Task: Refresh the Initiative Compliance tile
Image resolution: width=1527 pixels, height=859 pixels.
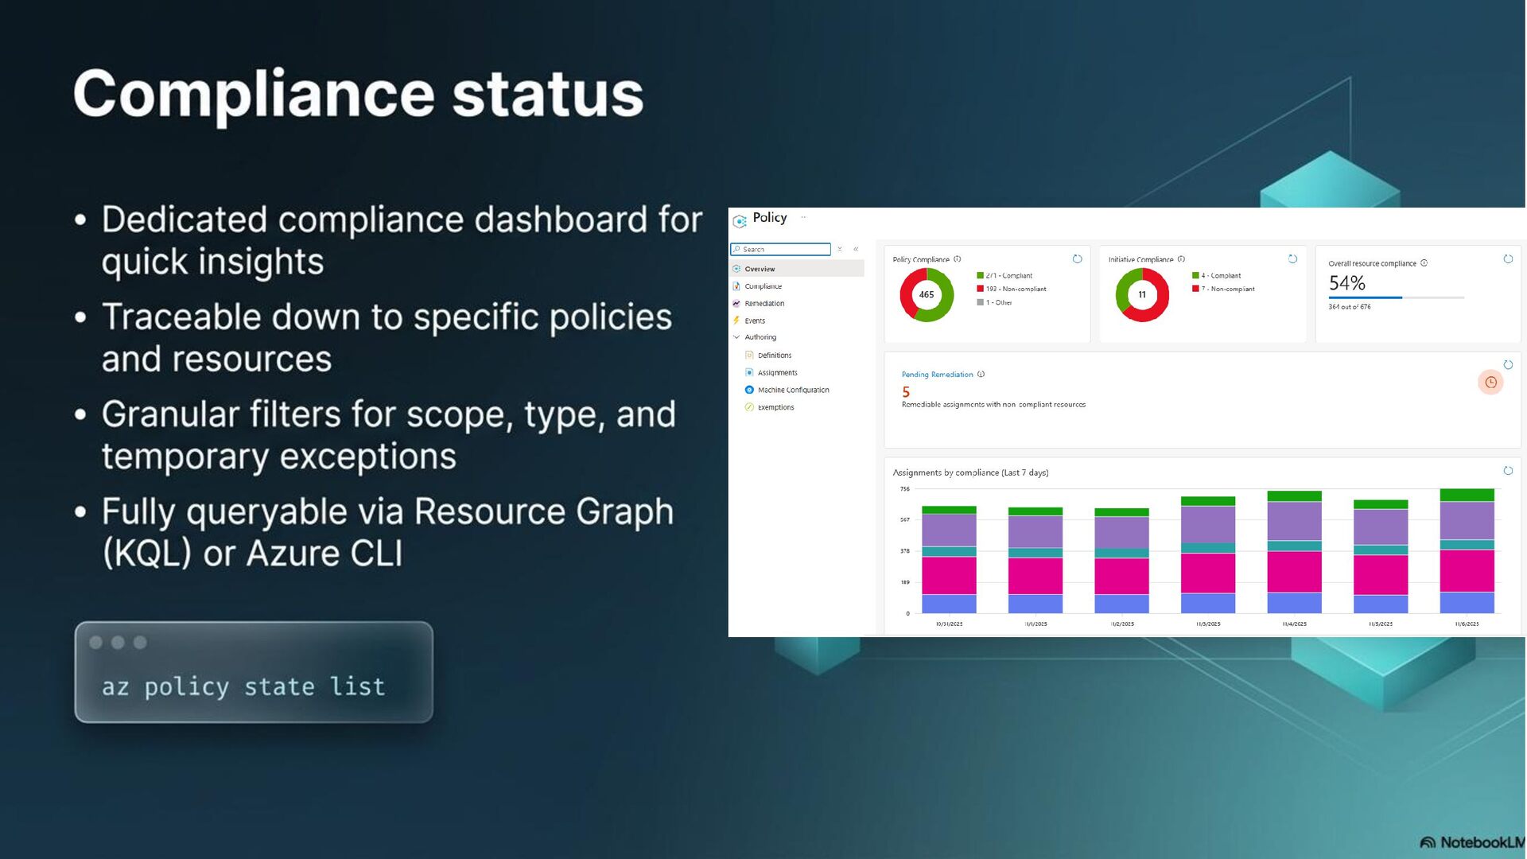Action: click(1292, 259)
